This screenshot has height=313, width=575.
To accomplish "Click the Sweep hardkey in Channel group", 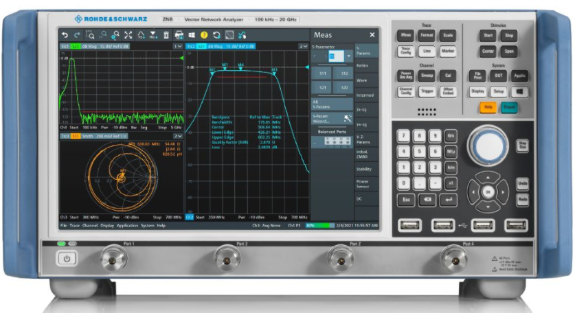I will click(427, 76).
